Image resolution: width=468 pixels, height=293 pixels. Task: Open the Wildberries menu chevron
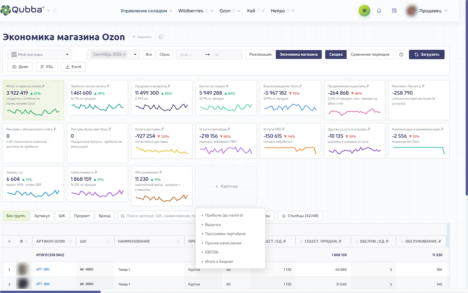[x=212, y=11]
